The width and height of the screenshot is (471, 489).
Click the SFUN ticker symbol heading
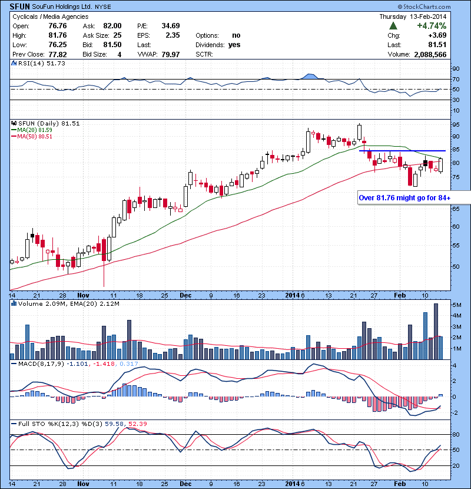pyautogui.click(x=19, y=6)
